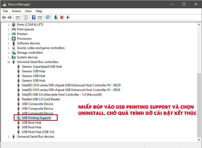The width and height of the screenshot is (202, 148).
Task: Click the Realtek Card Reader USB icon
Action: pyautogui.click(x=18, y=99)
